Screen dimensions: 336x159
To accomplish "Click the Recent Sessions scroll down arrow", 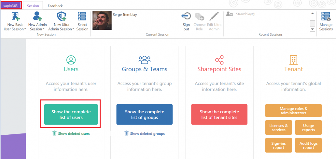I will [x=313, y=29].
